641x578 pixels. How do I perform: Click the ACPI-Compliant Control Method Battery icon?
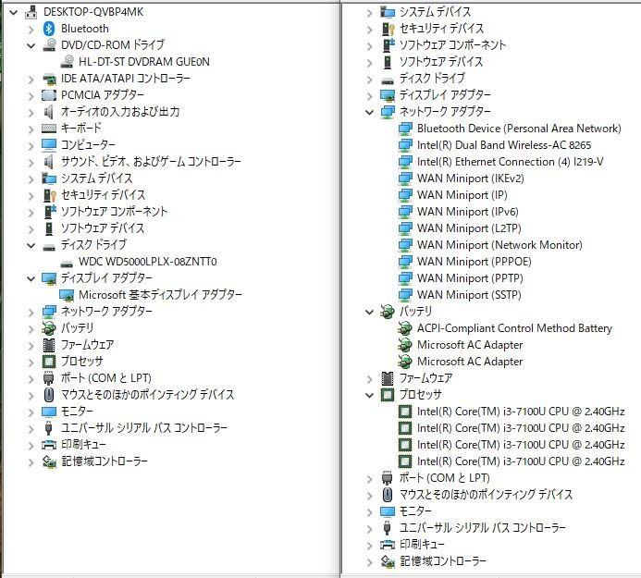point(405,327)
